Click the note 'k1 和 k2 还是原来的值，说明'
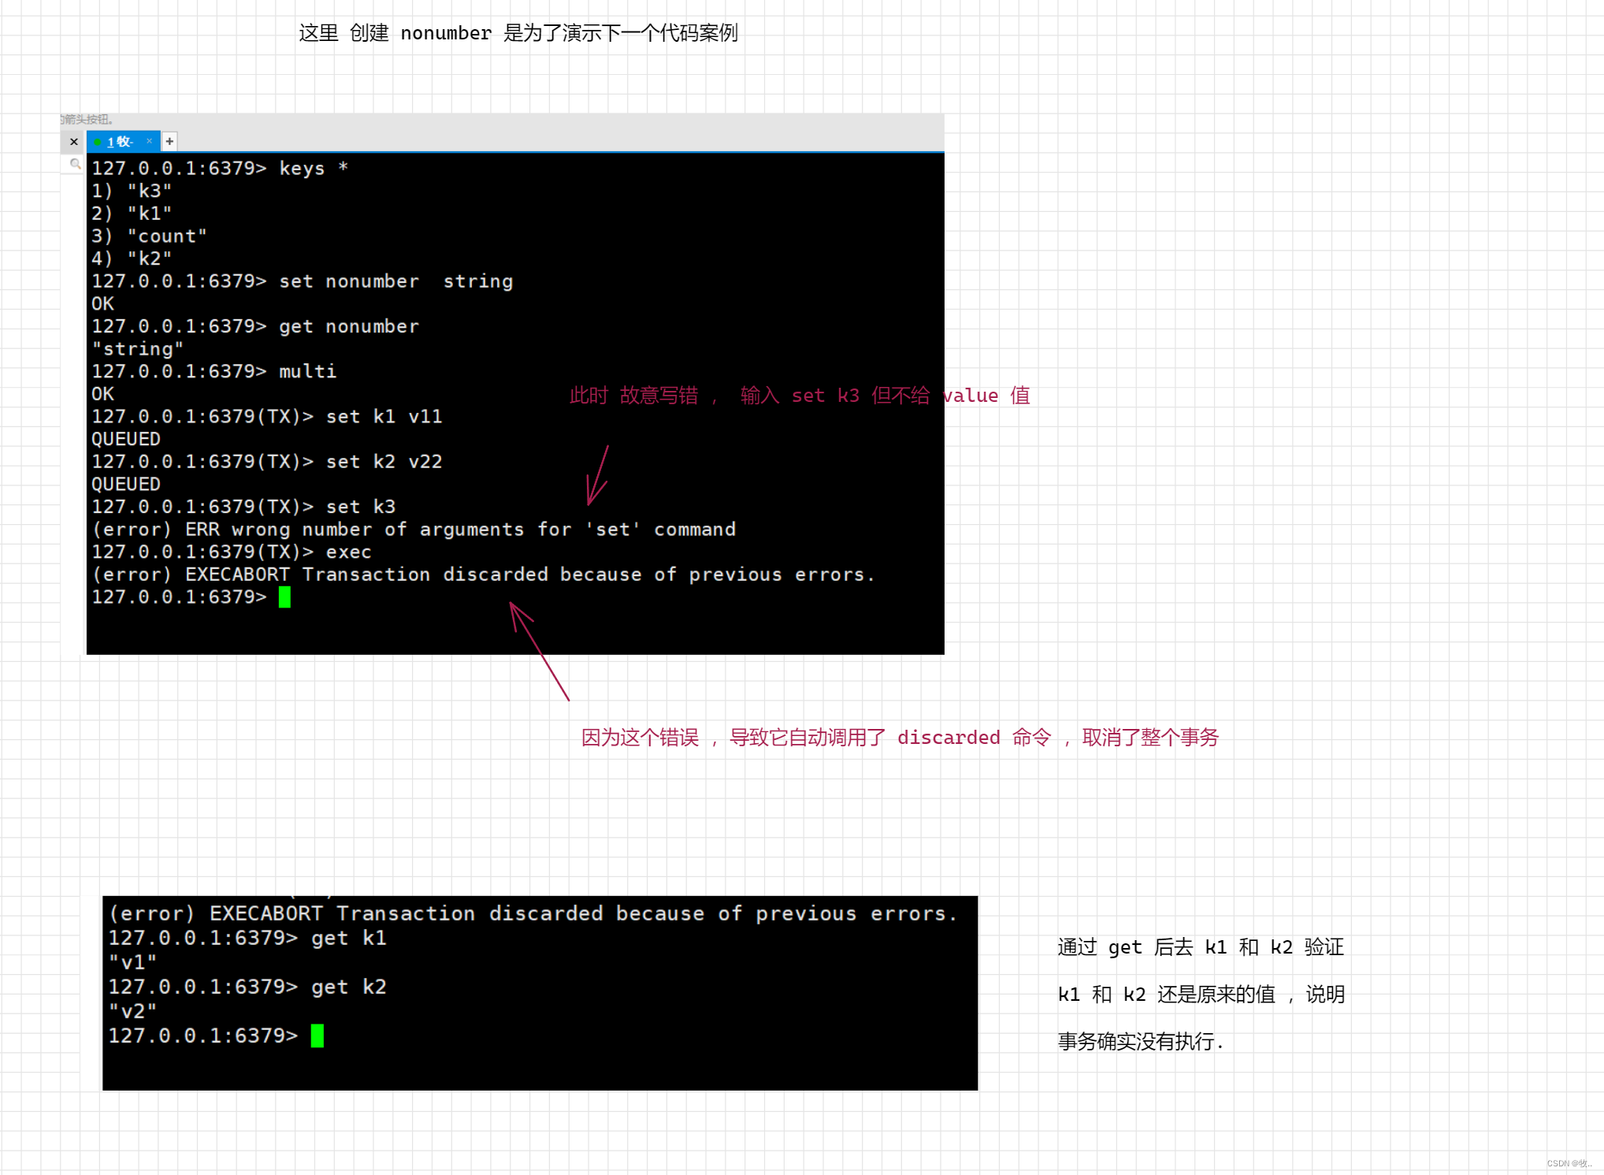The width and height of the screenshot is (1604, 1175). coord(1201,995)
